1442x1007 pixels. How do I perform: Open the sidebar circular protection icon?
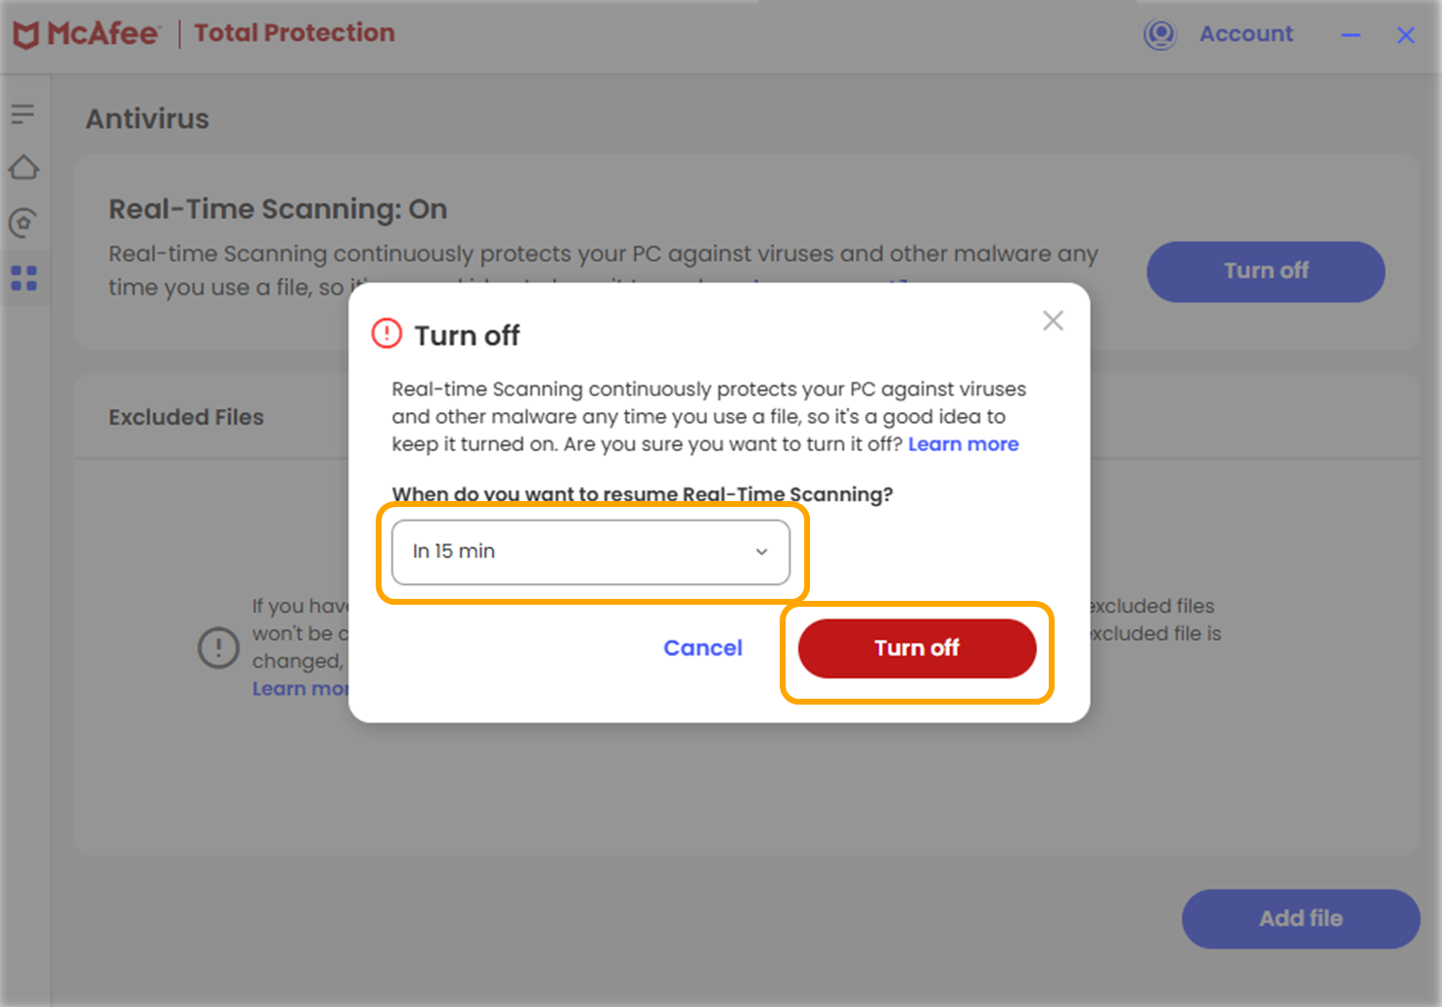click(23, 223)
